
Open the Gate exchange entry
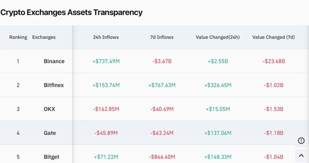[50, 133]
